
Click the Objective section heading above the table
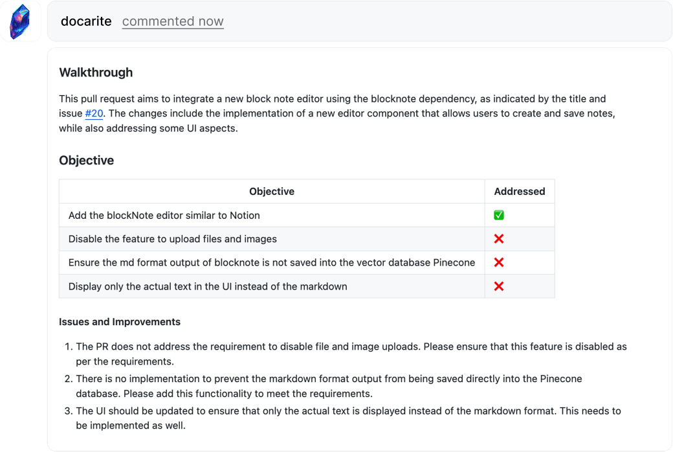tap(86, 161)
